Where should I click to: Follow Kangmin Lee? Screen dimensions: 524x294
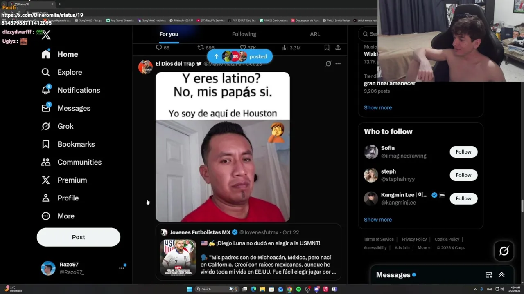tap(463, 198)
